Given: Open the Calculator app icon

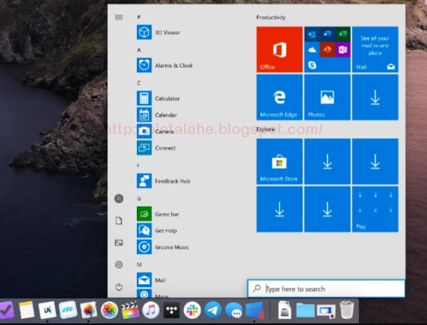Looking at the screenshot, I should tap(144, 98).
